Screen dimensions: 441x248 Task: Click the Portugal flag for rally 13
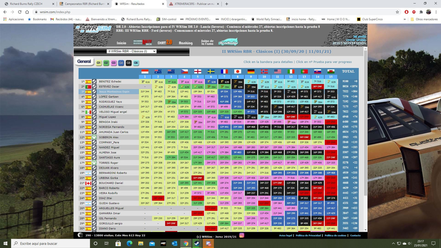pos(304,71)
